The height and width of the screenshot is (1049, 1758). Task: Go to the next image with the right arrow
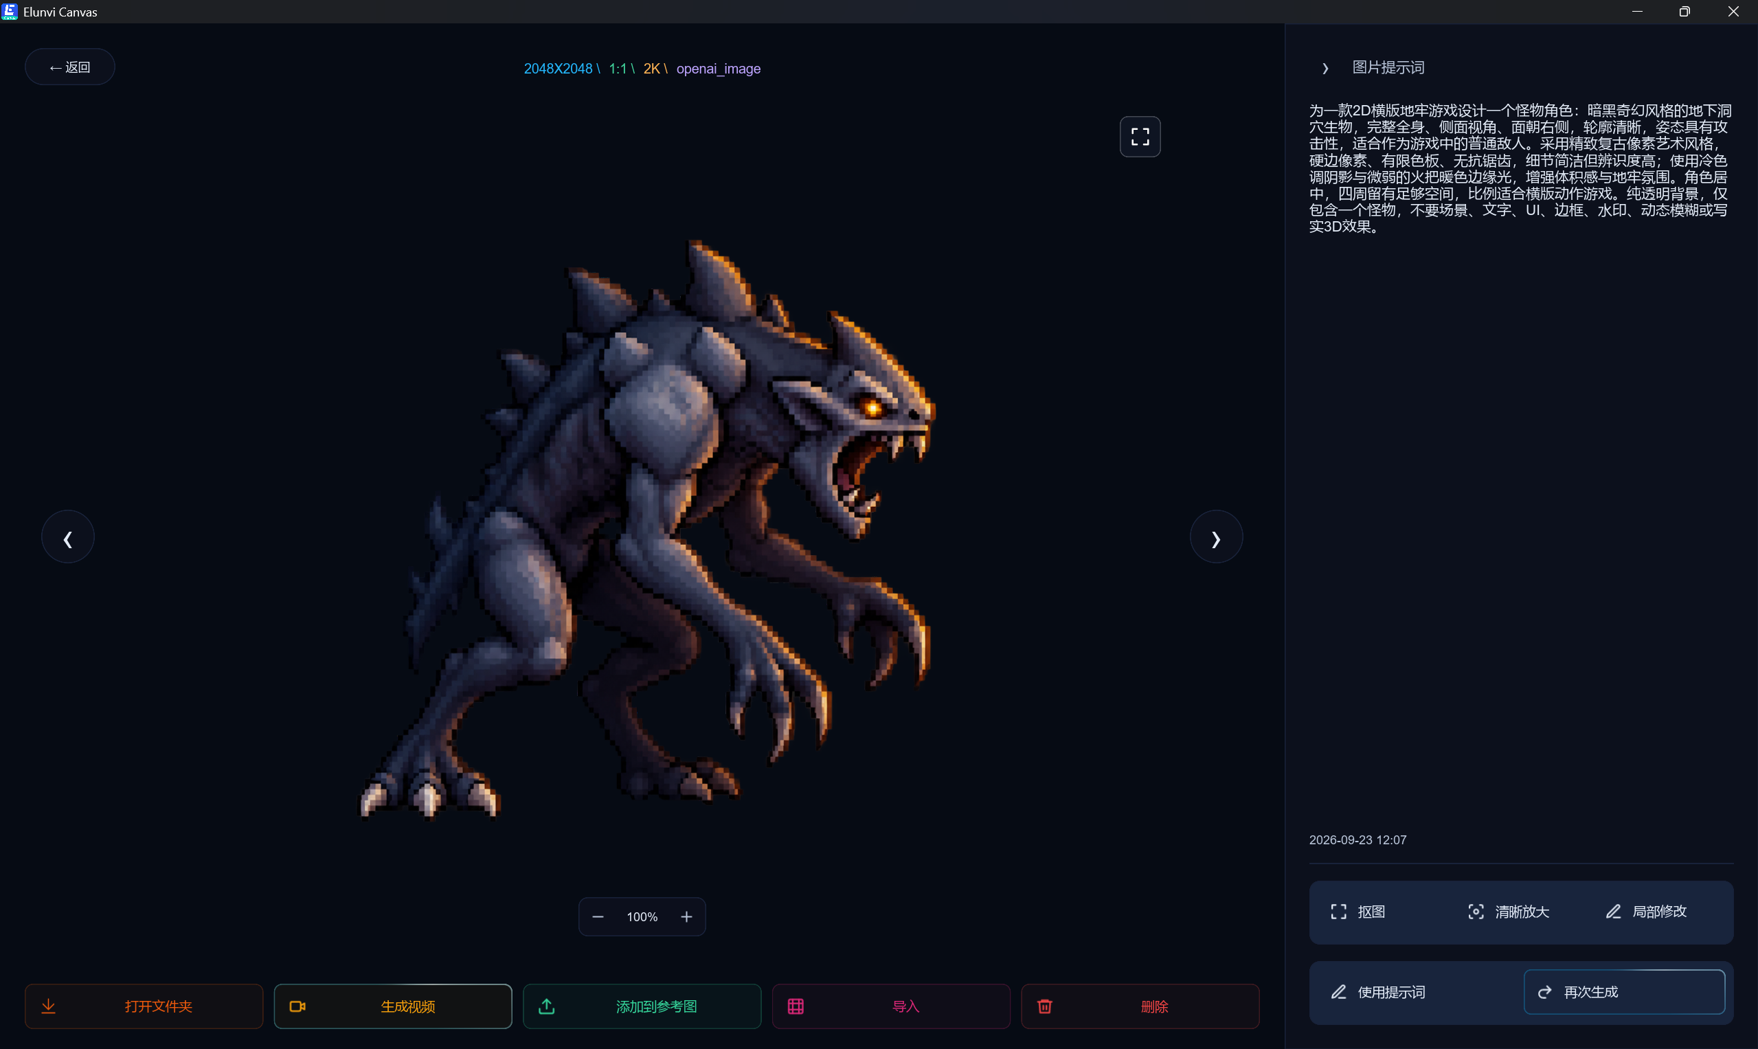[1216, 537]
